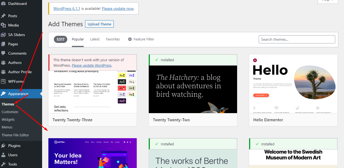The width and height of the screenshot is (344, 168).
Task: Switch to the Popular tab
Action: coord(78,39)
